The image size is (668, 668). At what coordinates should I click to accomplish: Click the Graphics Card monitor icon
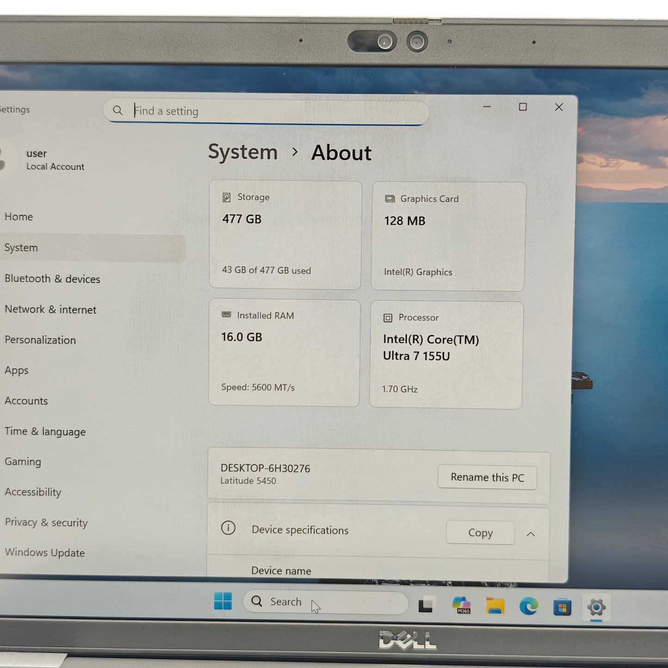(390, 199)
